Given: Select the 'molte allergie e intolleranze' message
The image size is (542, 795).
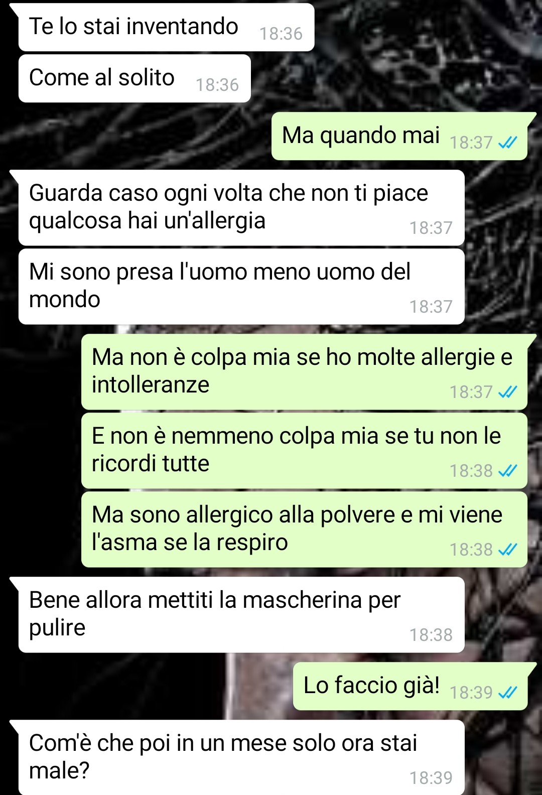Looking at the screenshot, I should 304,372.
